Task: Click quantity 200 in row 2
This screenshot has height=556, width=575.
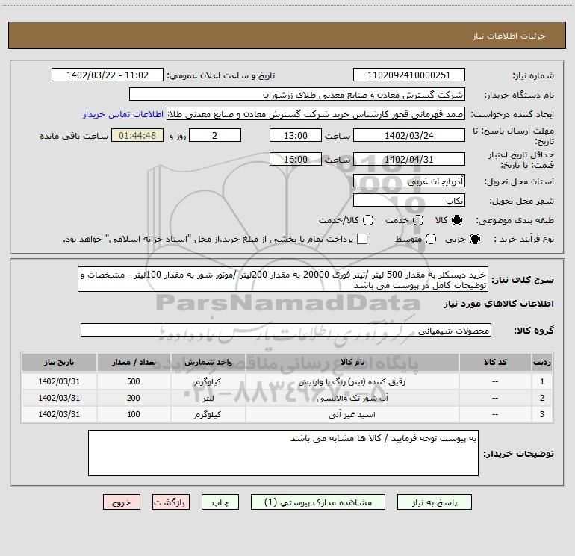Action: click(x=134, y=398)
